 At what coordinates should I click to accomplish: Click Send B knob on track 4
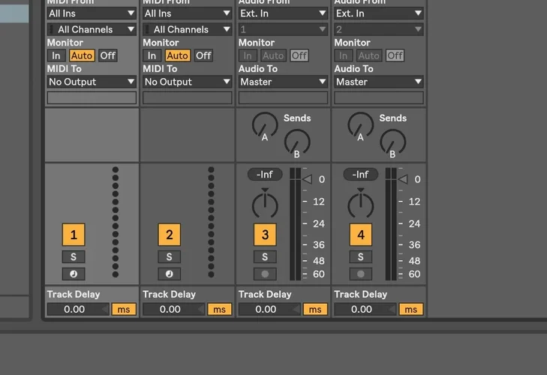[x=392, y=142]
